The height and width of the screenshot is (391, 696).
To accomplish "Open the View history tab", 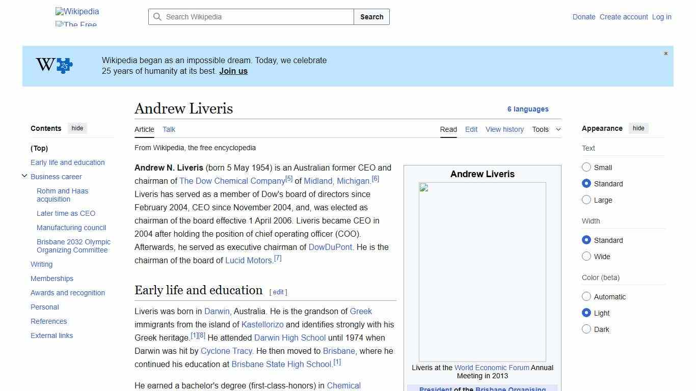I will click(504, 129).
